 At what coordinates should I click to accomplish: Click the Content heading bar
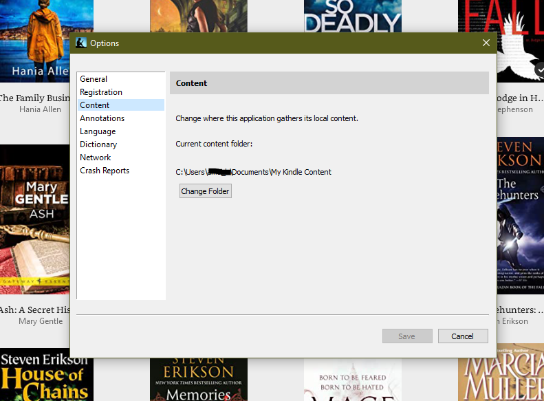click(x=329, y=83)
